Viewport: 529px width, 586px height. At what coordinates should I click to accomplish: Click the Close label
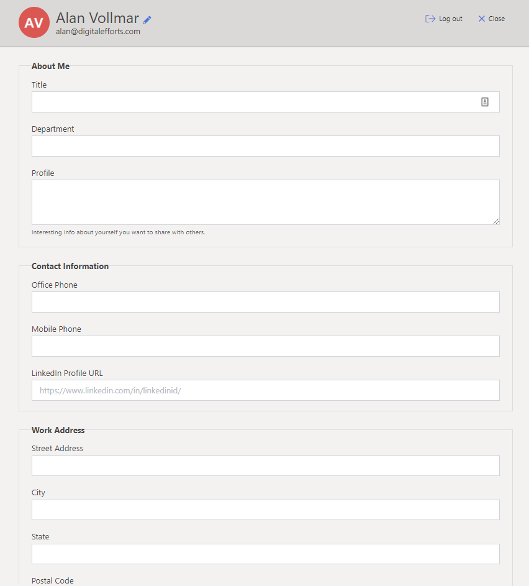click(496, 19)
